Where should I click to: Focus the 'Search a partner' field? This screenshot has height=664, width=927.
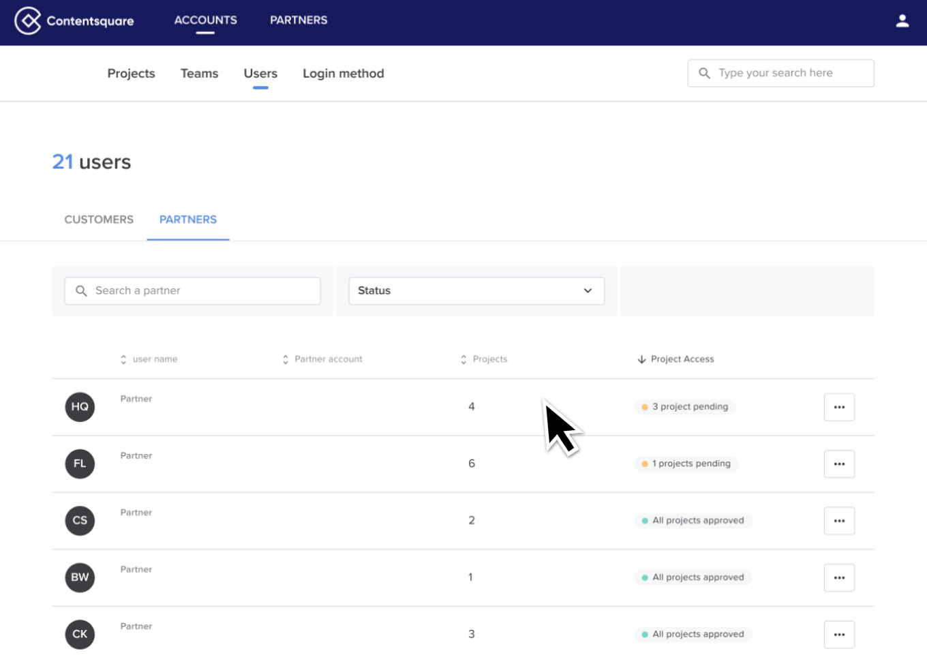coord(192,290)
